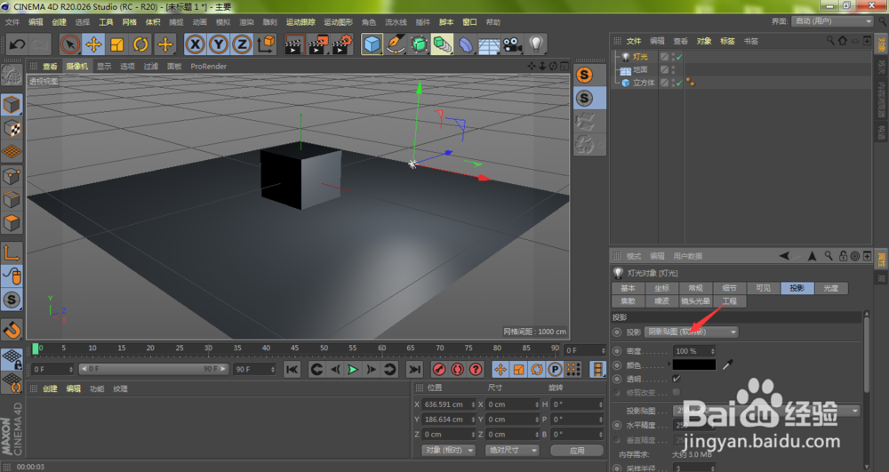Select the Move tool
Image resolution: width=889 pixels, height=472 pixels.
click(93, 44)
